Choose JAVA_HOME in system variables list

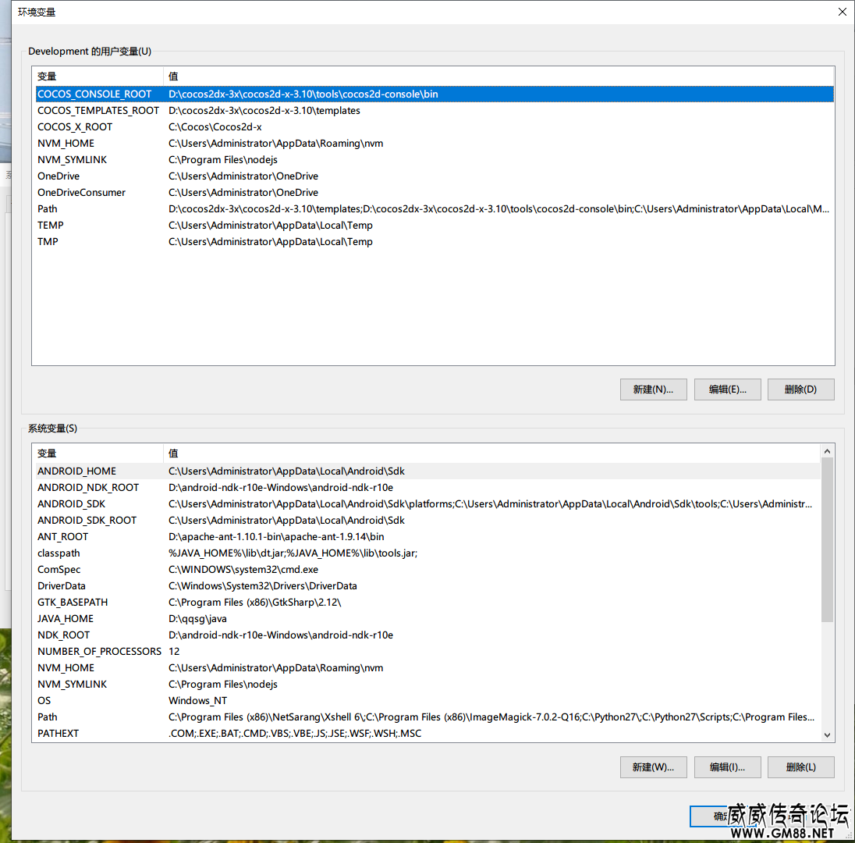66,619
